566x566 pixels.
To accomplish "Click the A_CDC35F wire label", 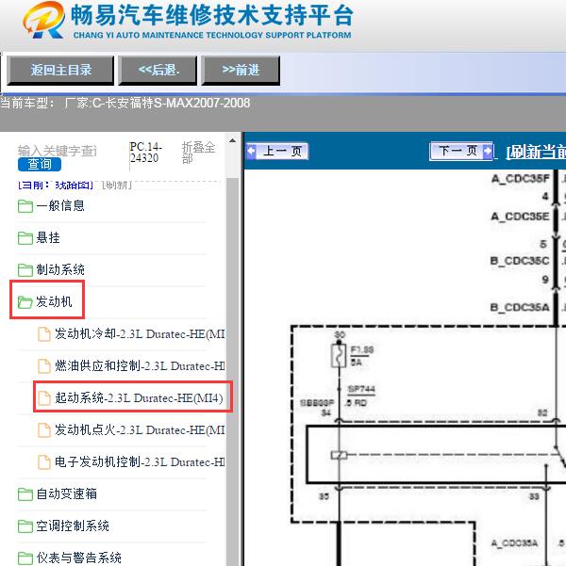I will pos(520,178).
